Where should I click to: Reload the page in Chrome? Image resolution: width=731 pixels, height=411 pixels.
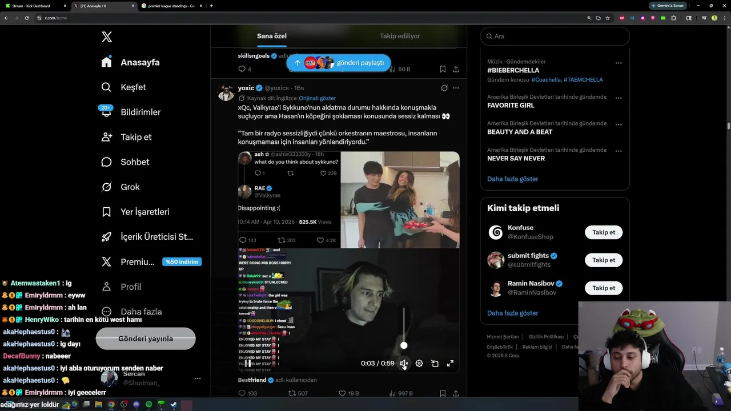tap(27, 18)
